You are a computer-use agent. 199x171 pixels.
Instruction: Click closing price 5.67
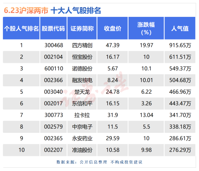tap(113, 69)
